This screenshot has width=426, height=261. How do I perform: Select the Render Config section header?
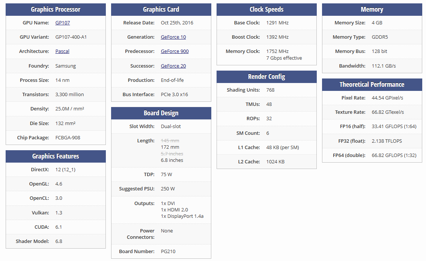pyautogui.click(x=266, y=77)
